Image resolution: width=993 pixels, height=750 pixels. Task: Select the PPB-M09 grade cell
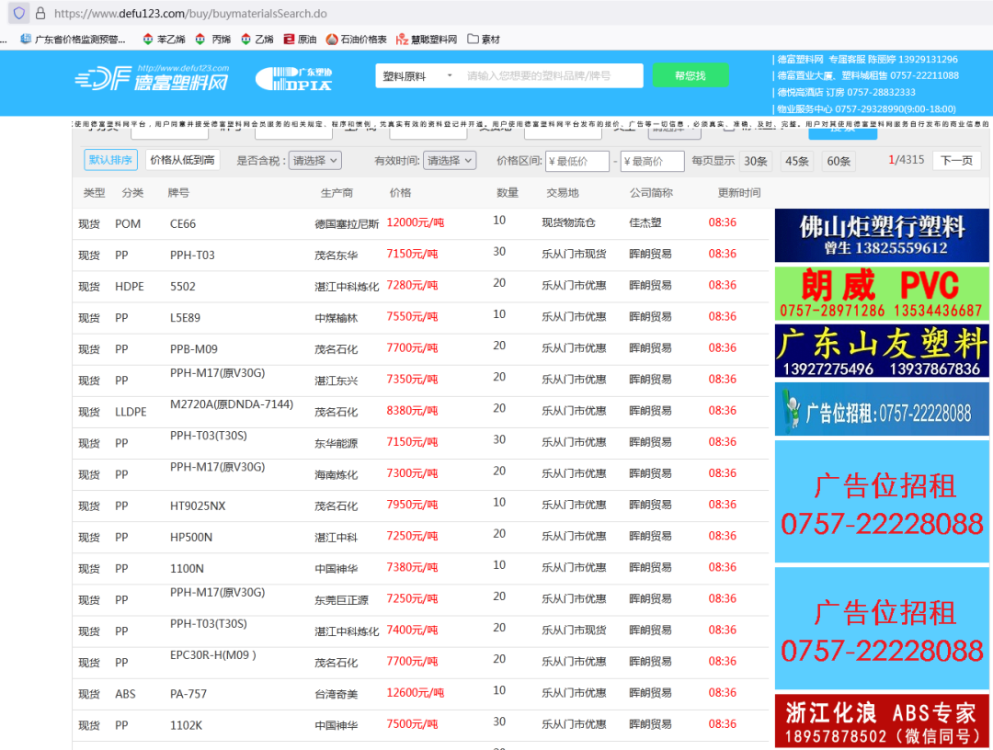(194, 349)
